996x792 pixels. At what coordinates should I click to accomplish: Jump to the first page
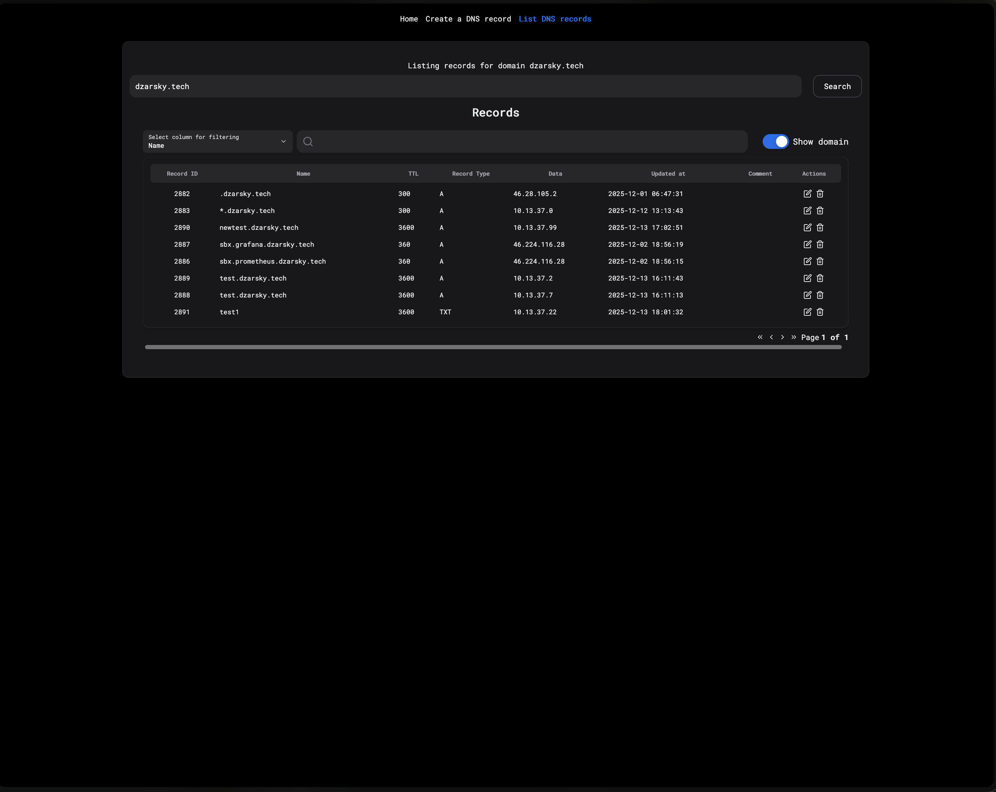(760, 337)
